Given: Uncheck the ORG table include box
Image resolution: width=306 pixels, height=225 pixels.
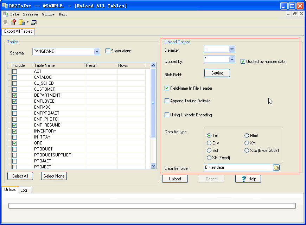Looking at the screenshot, I should (14, 143).
